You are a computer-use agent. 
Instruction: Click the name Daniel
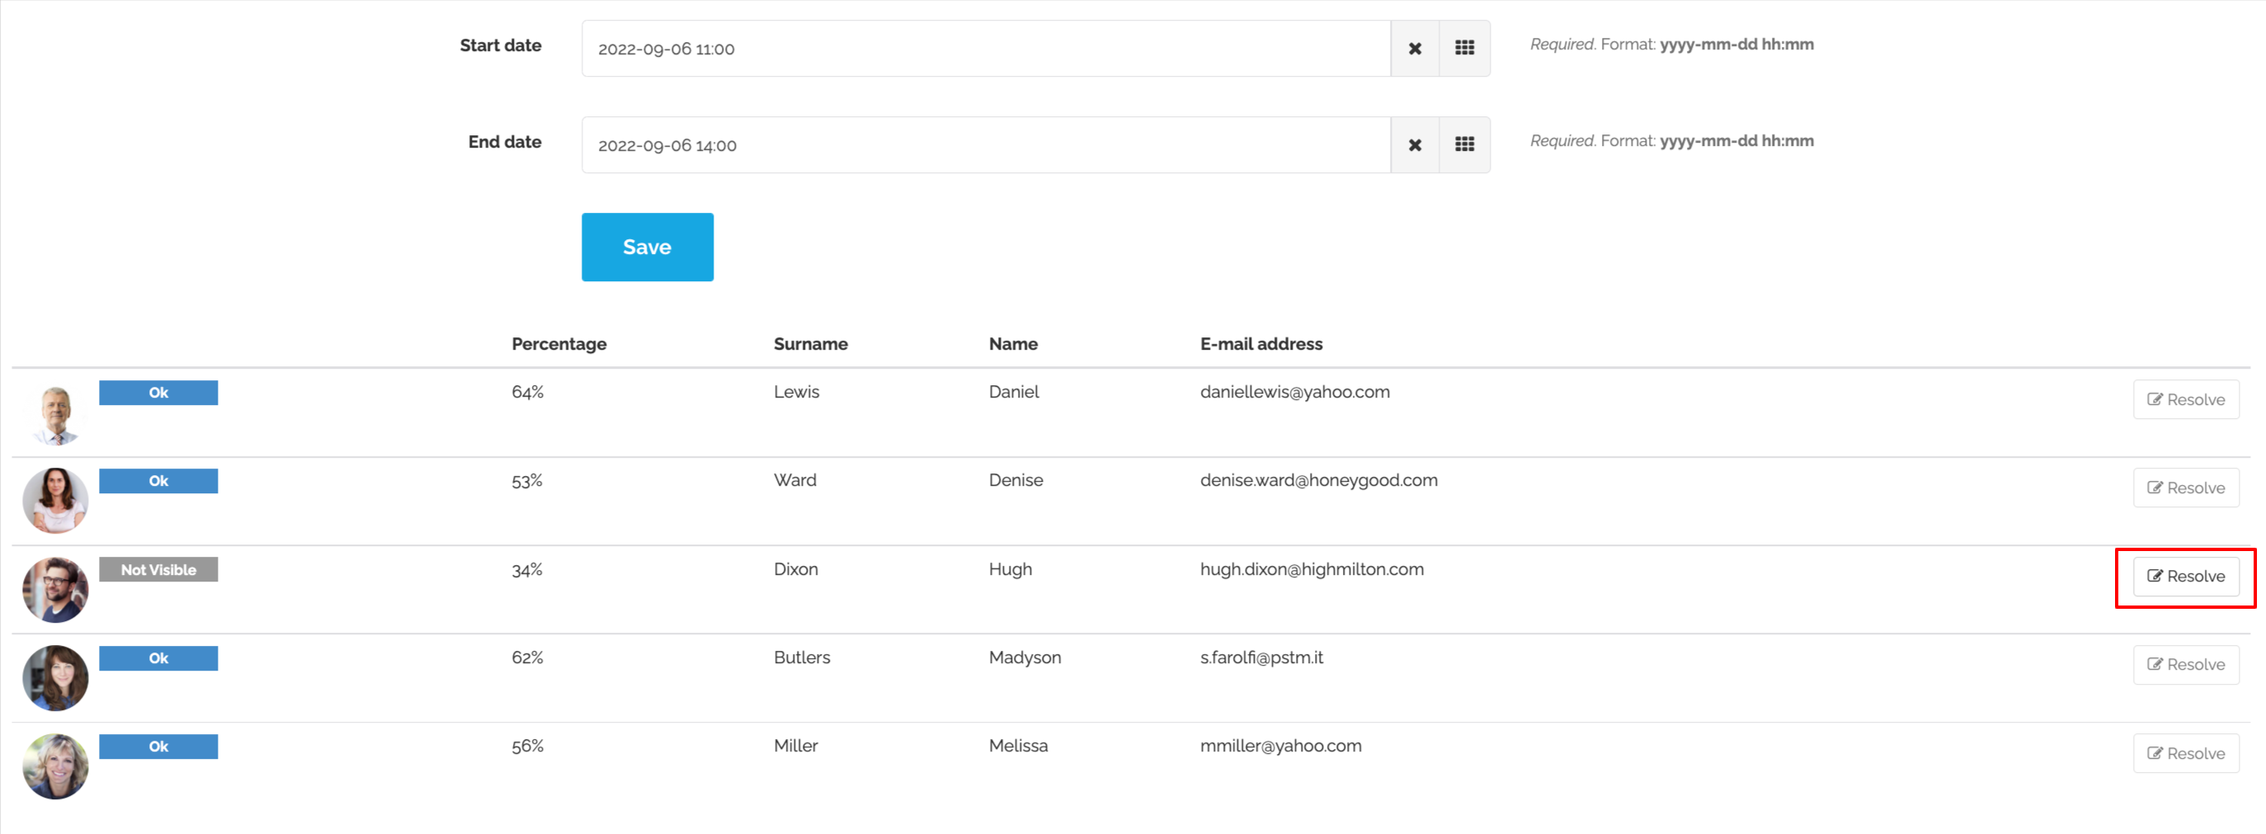click(1015, 393)
